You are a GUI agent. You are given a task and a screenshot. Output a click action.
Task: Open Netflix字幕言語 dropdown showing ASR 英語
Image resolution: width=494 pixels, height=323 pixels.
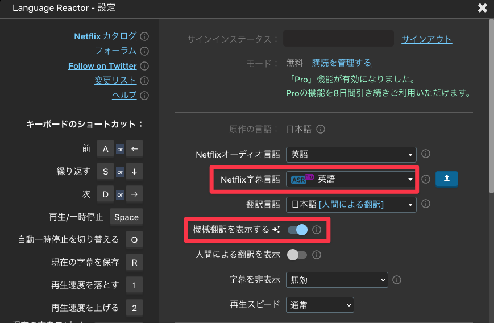click(x=351, y=179)
